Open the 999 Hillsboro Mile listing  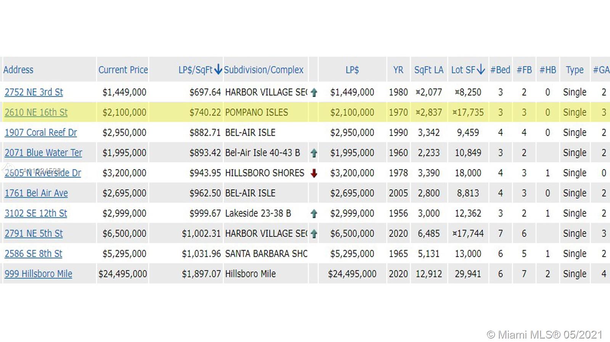point(38,274)
